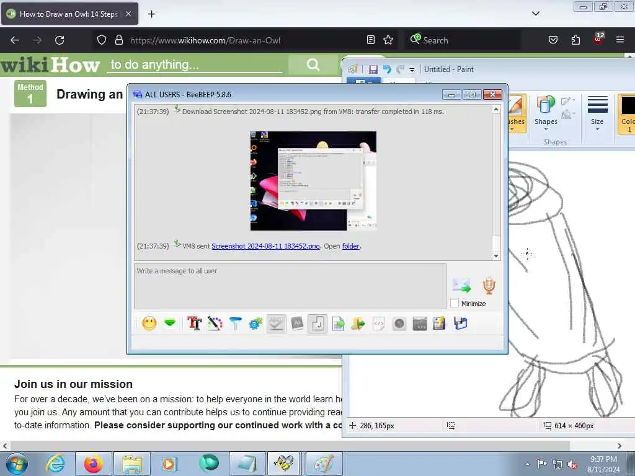
Task: Open chat settings blue gears icon
Action: pos(255,324)
